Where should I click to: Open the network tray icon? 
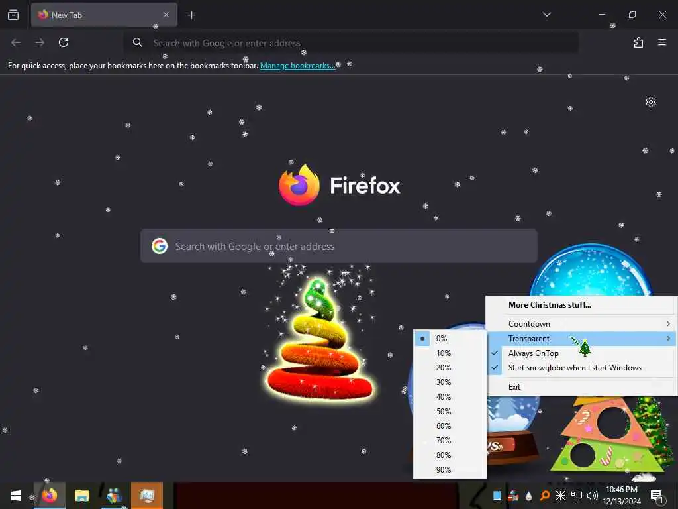[577, 496]
